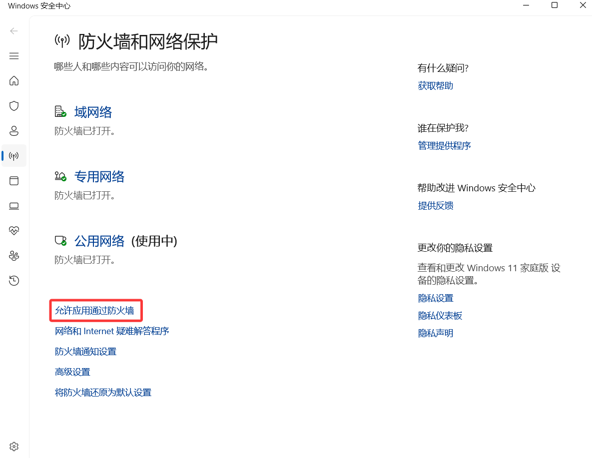Open Settings gear icon in sidebar

[14, 447]
